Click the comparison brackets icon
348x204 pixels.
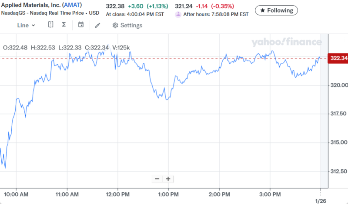point(50,25)
